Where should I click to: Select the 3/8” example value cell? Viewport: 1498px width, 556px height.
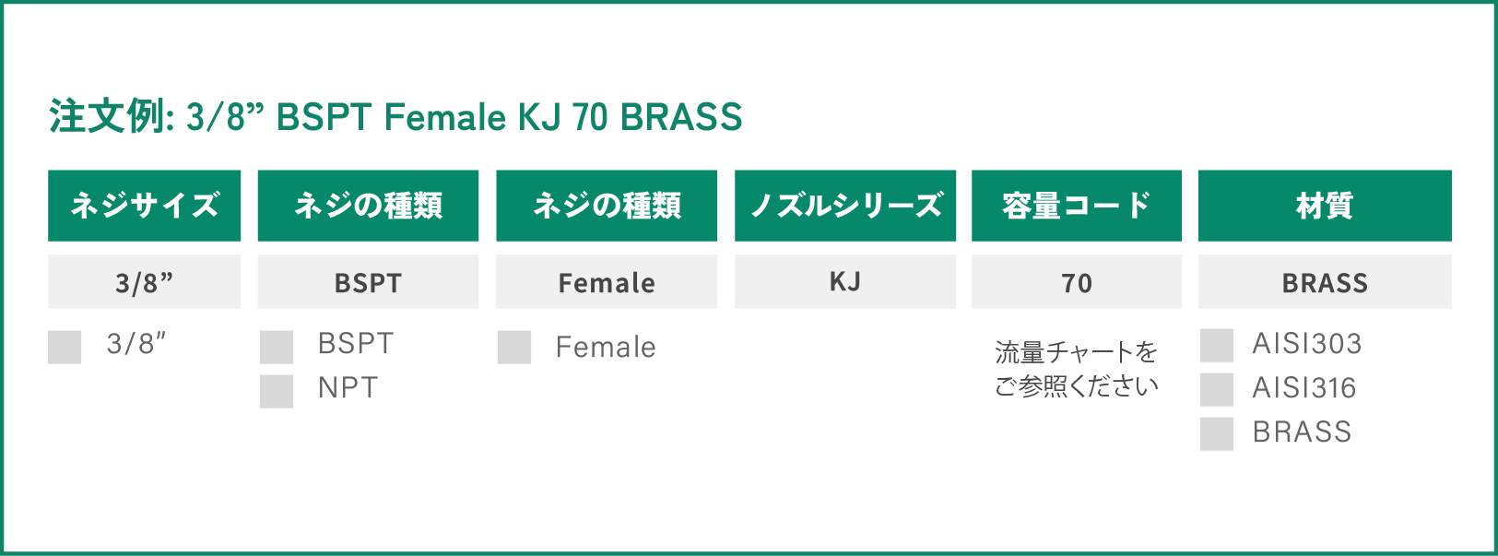(x=144, y=282)
